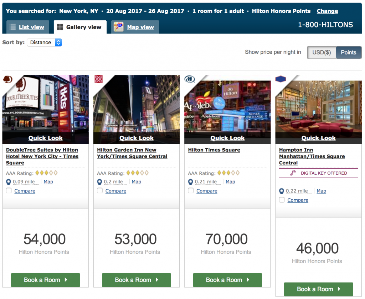Book a Room at DoubleTree for 54,000 points
Image resolution: width=365 pixels, height=299 pixels.
pyautogui.click(x=45, y=280)
